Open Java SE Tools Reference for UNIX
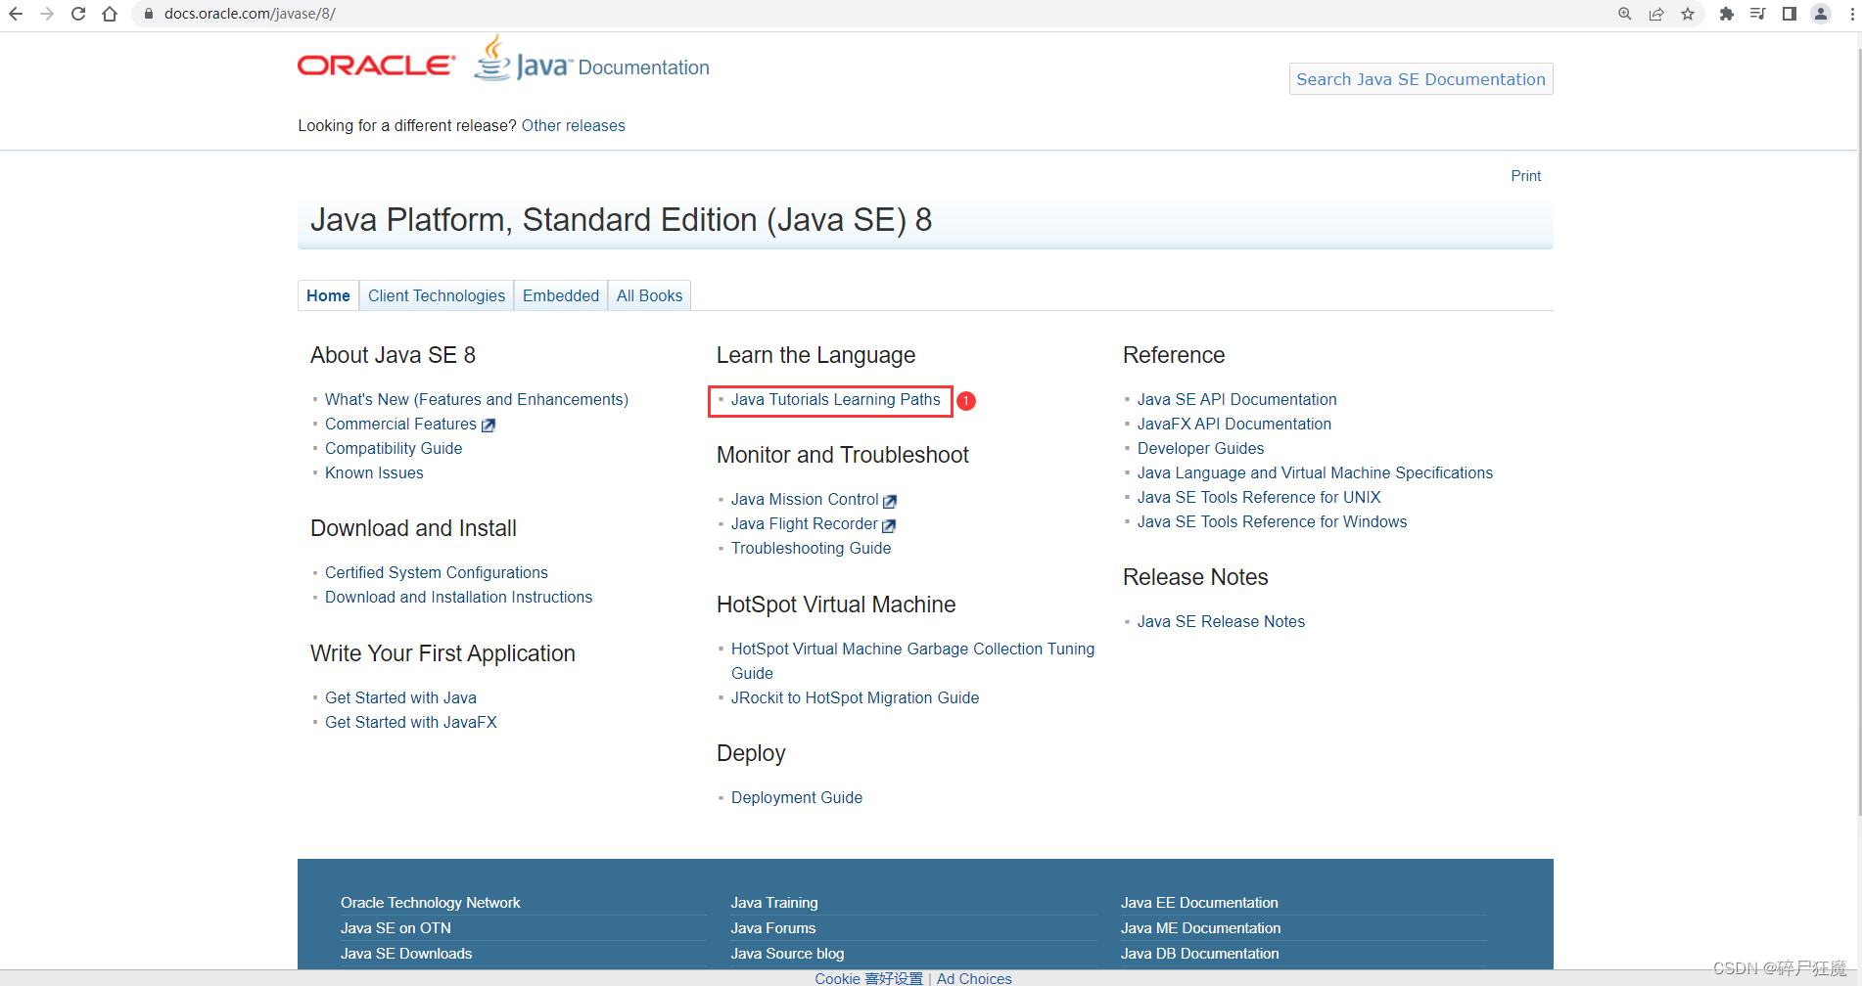Screen dimensions: 1862x986 click(1259, 497)
